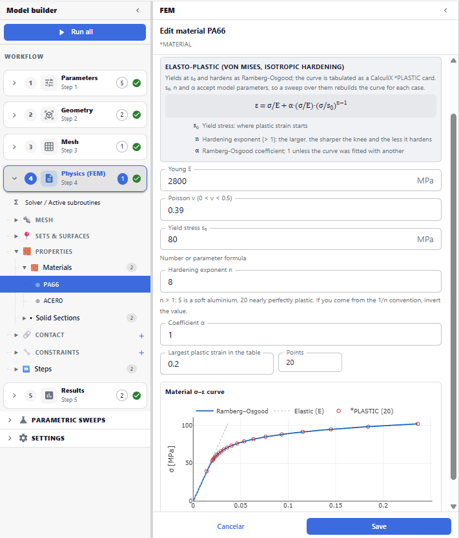Collapse the PROPERTIES tree node
This screenshot has height=538, width=459.
point(16,251)
